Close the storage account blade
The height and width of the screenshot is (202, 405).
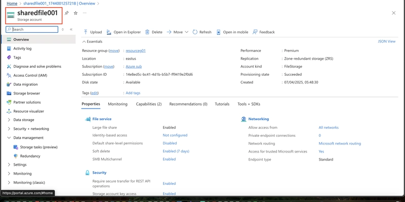pyautogui.click(x=394, y=13)
